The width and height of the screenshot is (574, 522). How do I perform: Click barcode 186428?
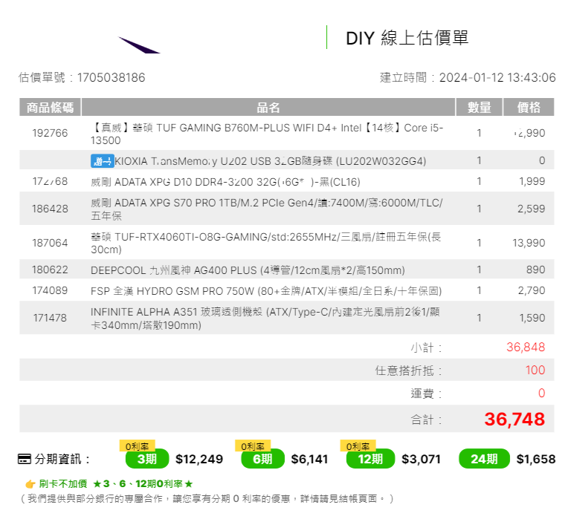(50, 209)
